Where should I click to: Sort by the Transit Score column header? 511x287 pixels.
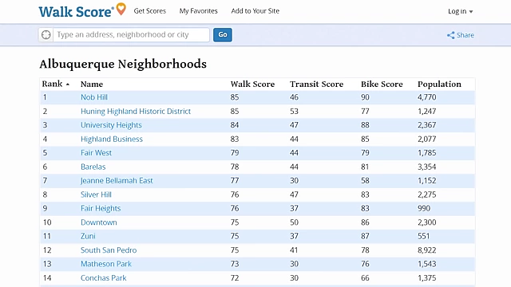316,85
